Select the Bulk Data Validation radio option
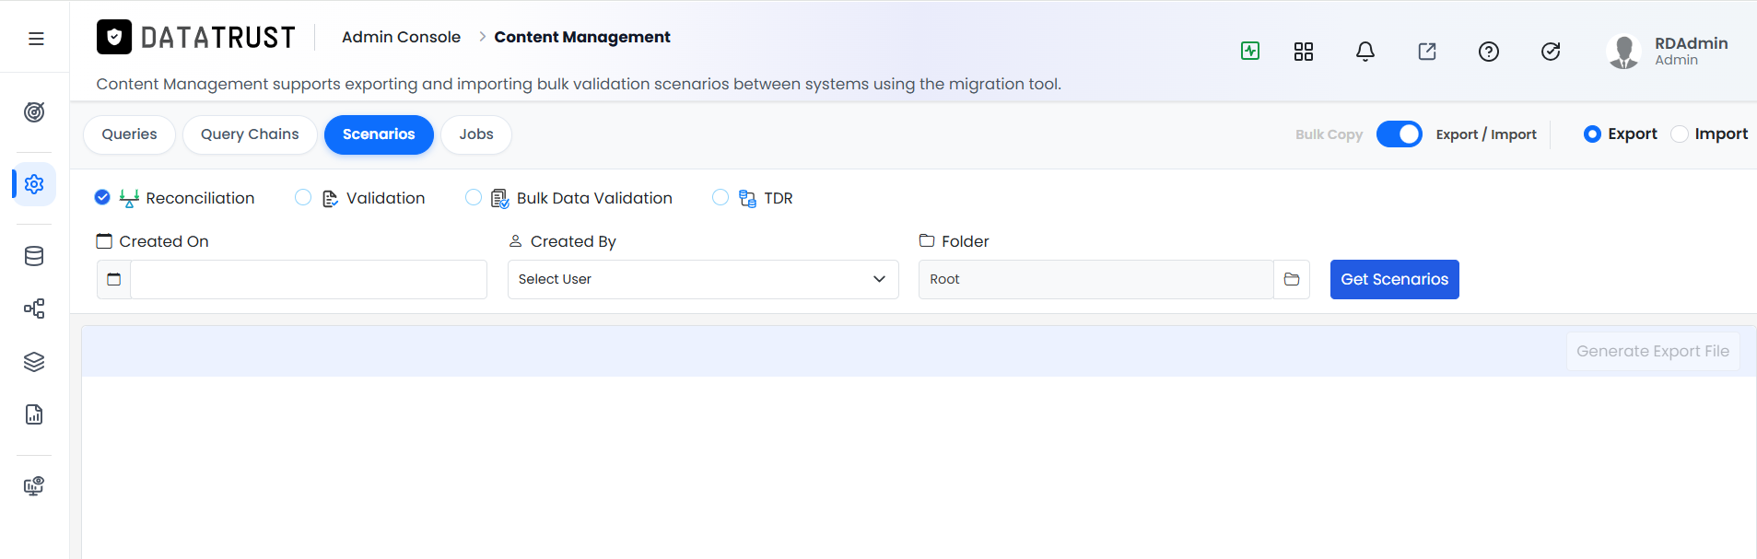This screenshot has height=559, width=1757. tap(474, 197)
